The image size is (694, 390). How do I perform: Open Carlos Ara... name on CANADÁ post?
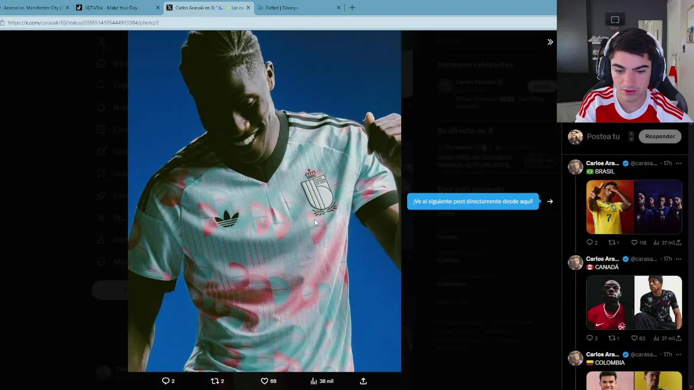pos(602,259)
